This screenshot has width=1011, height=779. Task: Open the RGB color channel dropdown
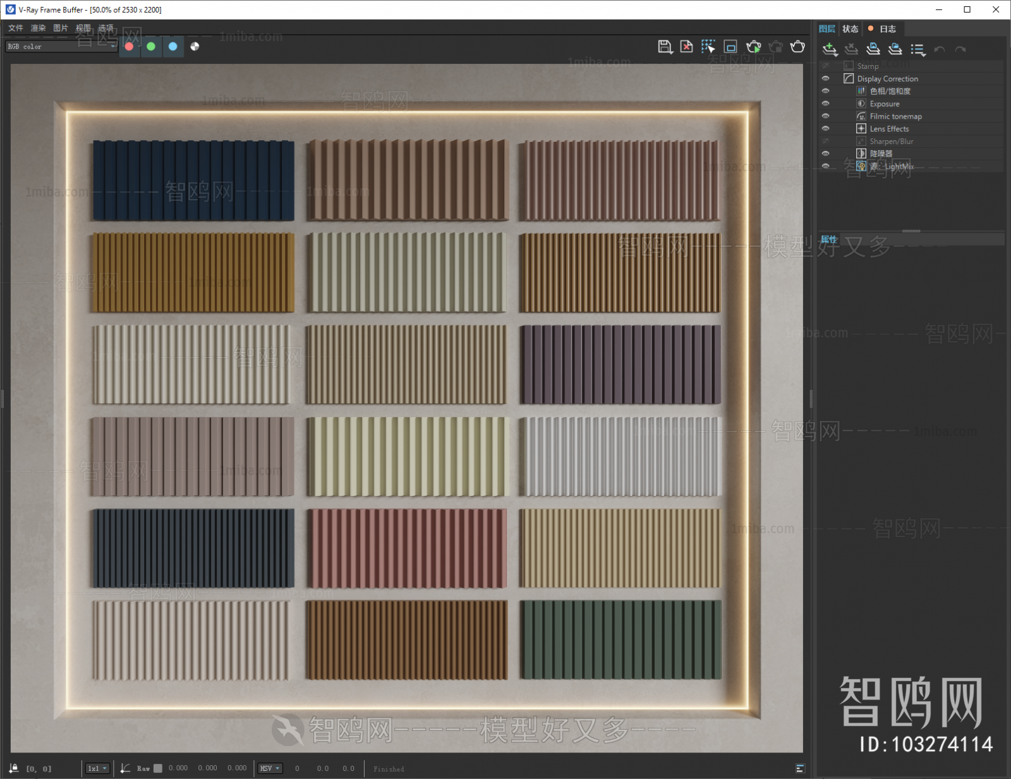point(61,46)
